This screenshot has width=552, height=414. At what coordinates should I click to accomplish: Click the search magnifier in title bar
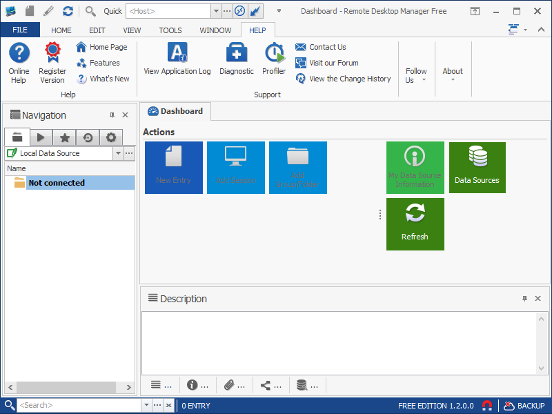pyautogui.click(x=90, y=11)
